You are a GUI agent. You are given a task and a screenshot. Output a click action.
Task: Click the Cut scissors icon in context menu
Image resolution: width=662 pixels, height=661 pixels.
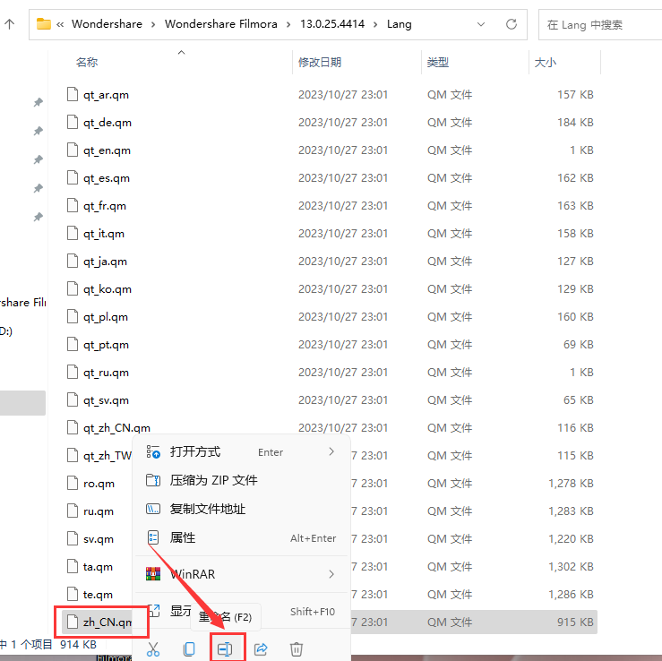tap(153, 648)
